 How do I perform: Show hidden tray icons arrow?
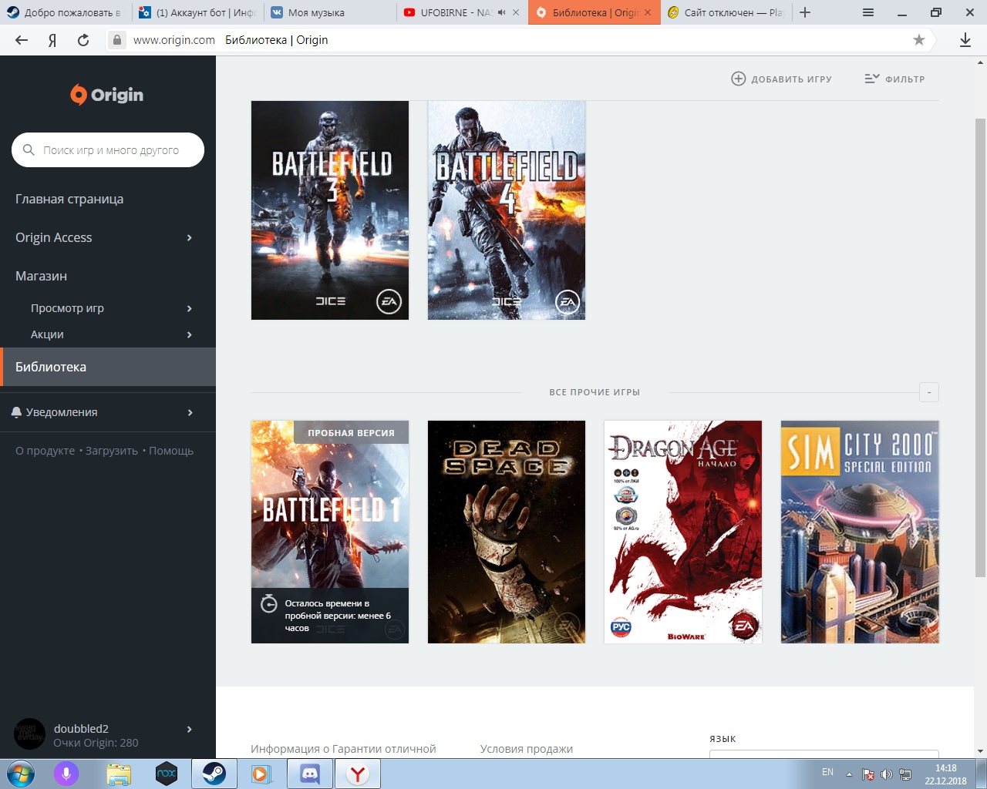(849, 774)
